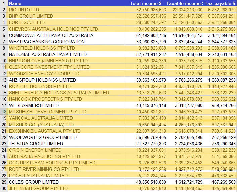Image resolution: width=237 pixels, height=192 pixels.
Task: Select cell CHEVRON AUSTRALIA HOLDINGS PTY LTD
Action: coord(66,29)
